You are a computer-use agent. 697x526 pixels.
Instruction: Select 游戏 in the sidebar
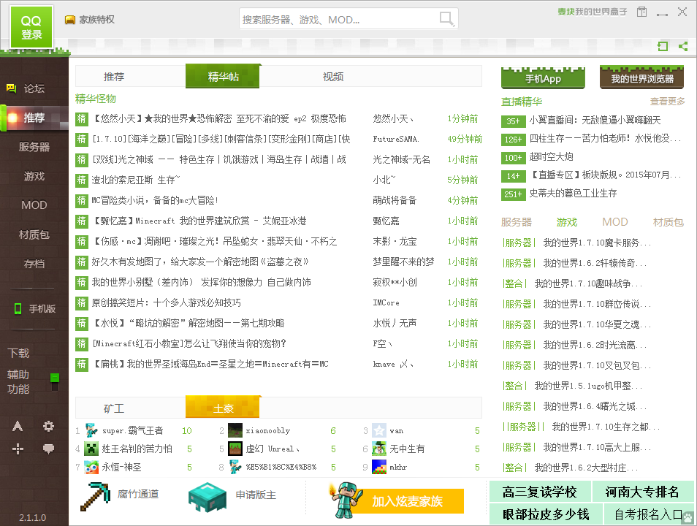[x=34, y=176]
